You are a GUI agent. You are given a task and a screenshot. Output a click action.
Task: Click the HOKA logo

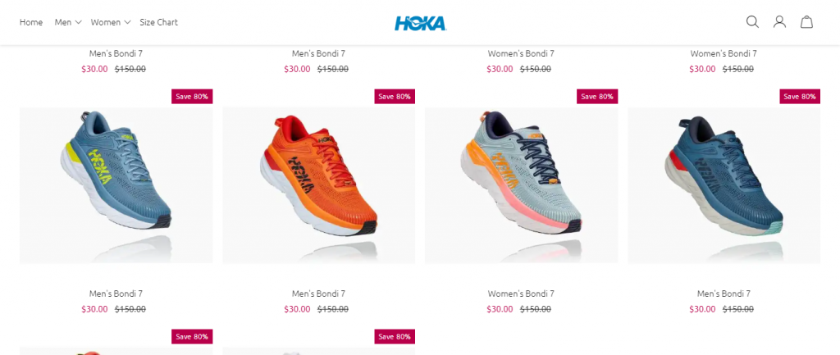click(x=421, y=23)
